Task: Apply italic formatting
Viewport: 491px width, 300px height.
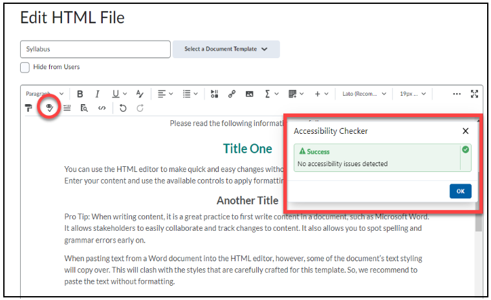Action: 98,94
